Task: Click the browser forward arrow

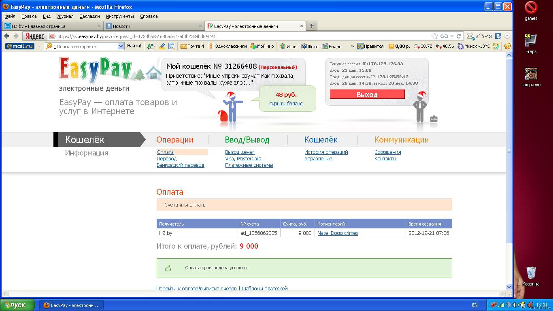Action: tap(16, 36)
